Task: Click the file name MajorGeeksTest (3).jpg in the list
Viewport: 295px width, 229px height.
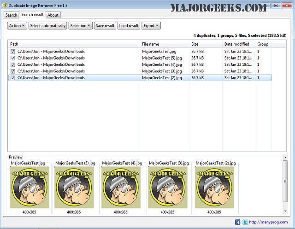Action: pyautogui.click(x=162, y=71)
